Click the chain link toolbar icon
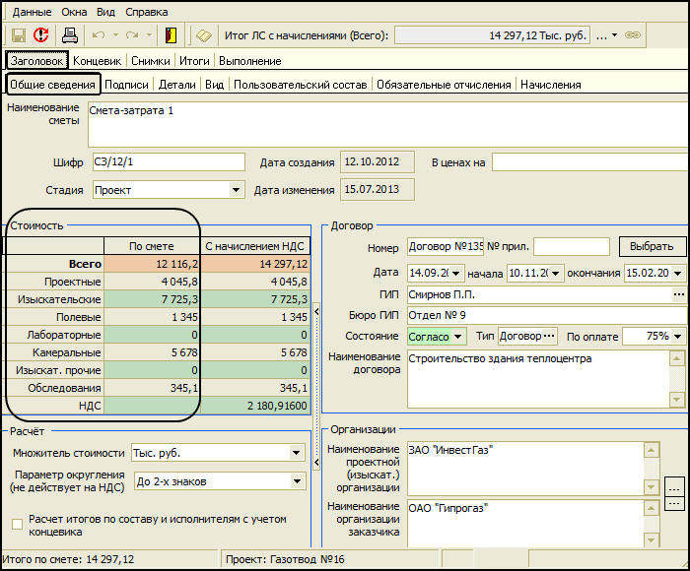 [633, 35]
